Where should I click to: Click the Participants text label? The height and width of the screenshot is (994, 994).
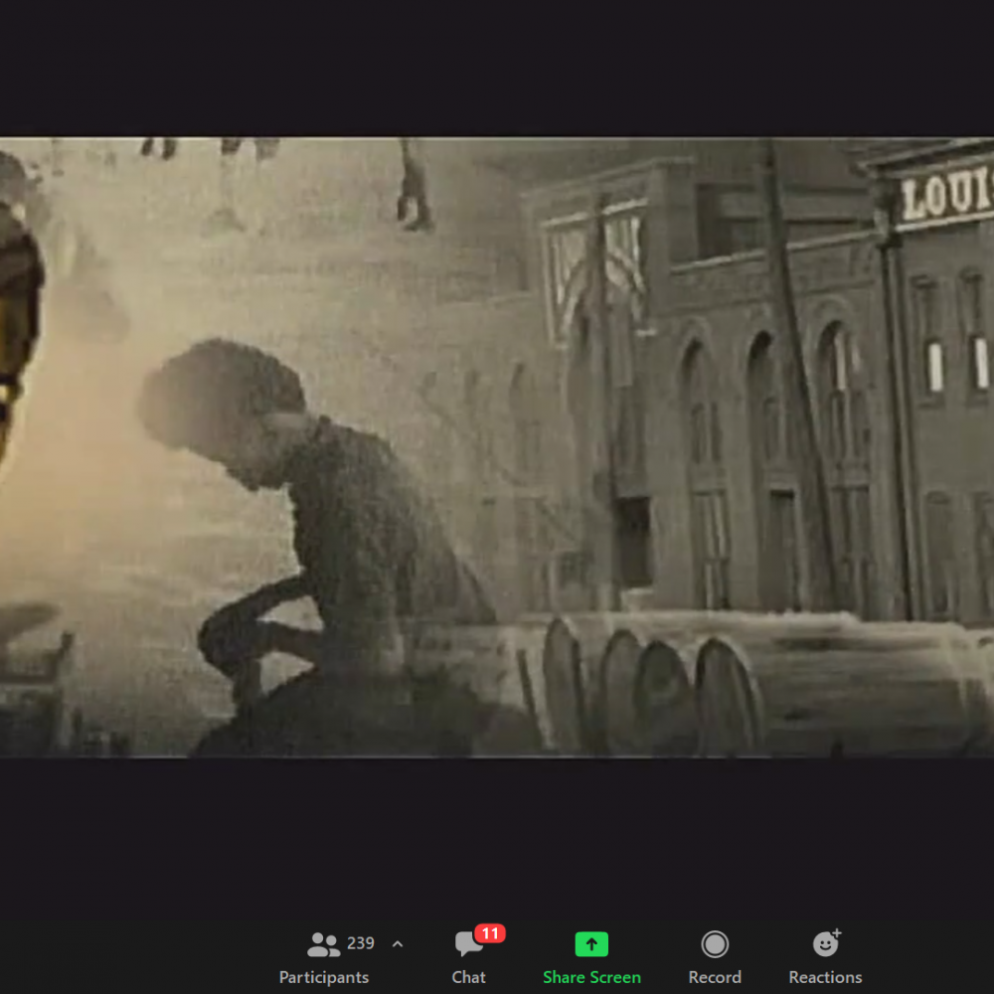pos(324,977)
